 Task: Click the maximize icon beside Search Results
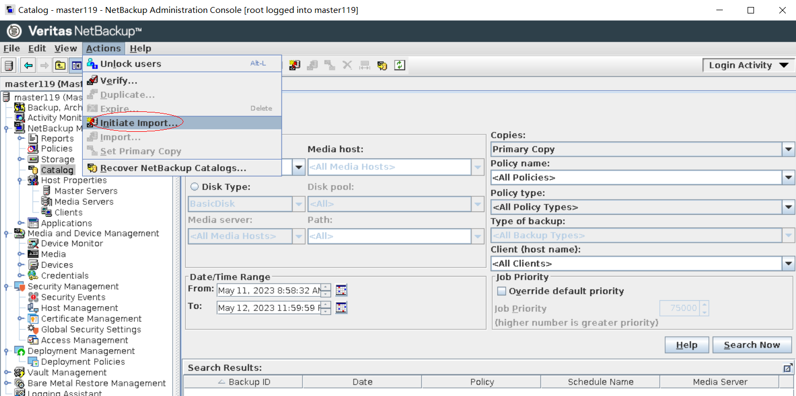pos(788,368)
